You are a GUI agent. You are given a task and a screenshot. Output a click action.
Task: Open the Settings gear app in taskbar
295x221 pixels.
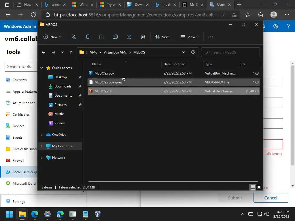[x=48, y=214]
